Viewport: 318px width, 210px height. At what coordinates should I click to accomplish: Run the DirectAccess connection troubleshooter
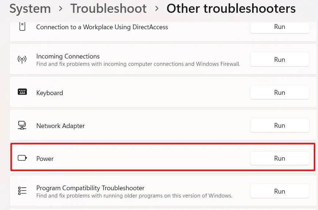coord(279,27)
